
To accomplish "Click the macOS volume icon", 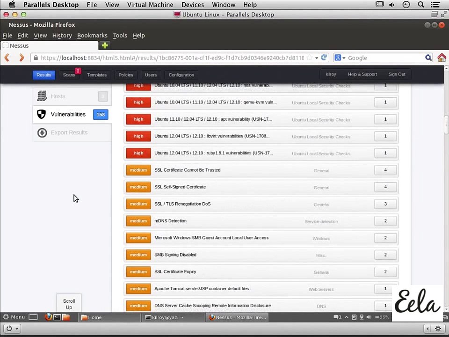I will click(391, 5).
